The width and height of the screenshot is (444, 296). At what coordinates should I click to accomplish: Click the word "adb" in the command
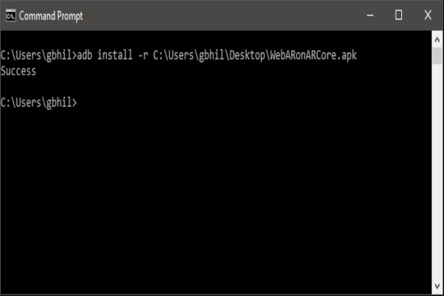click(85, 55)
